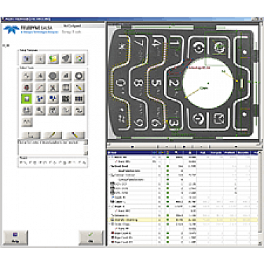Viewport: 264px width, 264px height.
Task: Click the Help button
Action: [x=15, y=237]
